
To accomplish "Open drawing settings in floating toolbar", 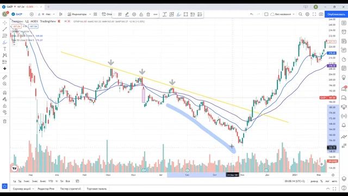I will pos(134,15).
